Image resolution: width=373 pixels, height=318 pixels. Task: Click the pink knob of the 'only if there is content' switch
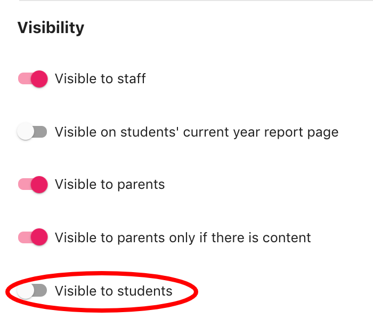click(x=39, y=237)
